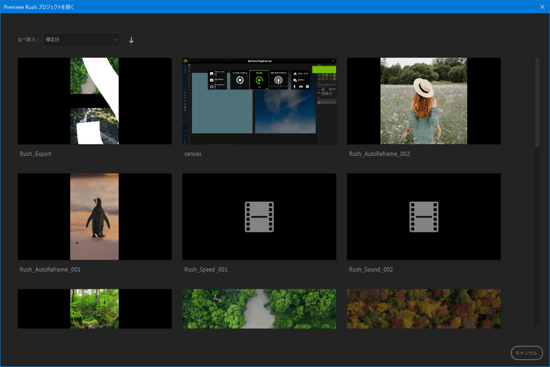Click the Rush_Export project name label
550x367 pixels.
(36, 154)
